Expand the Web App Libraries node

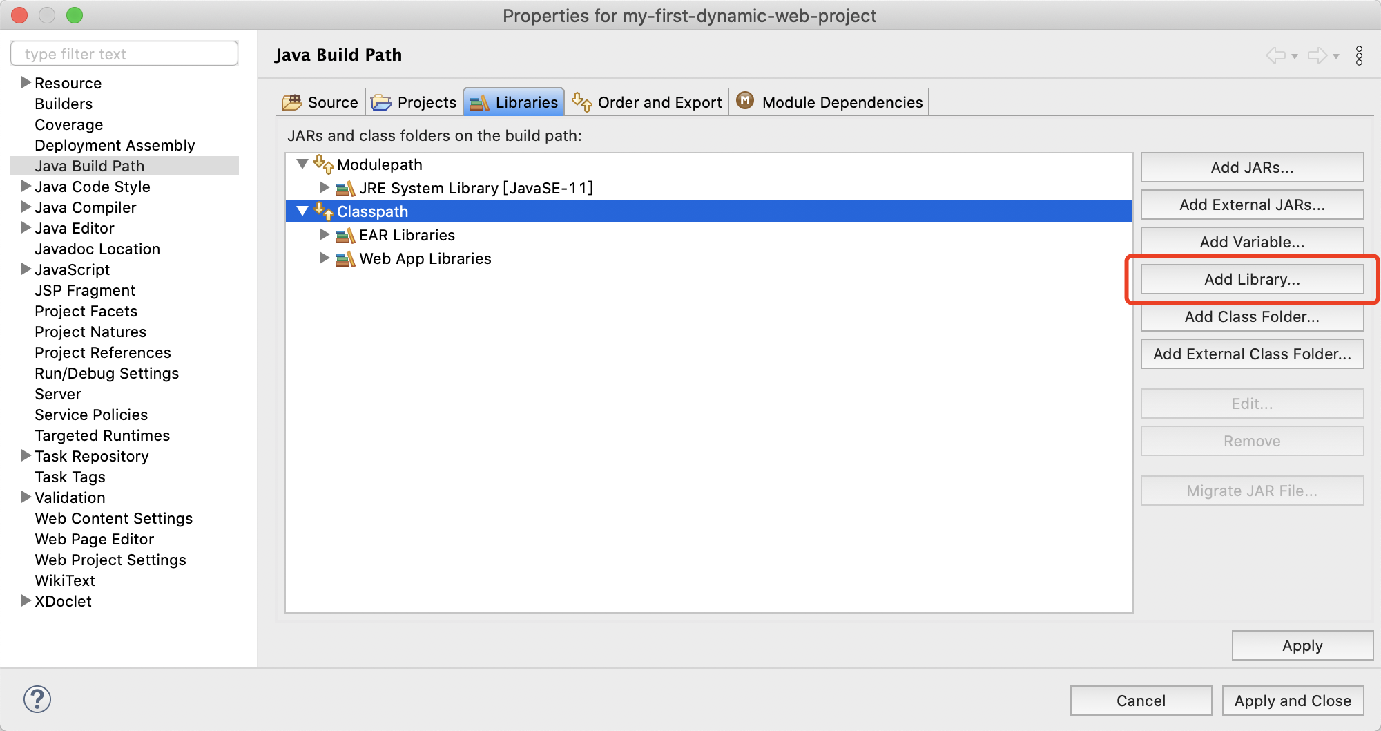click(324, 258)
